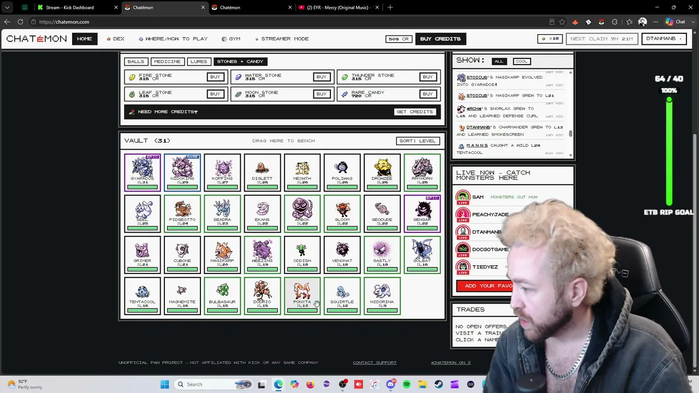This screenshot has width=699, height=393.
Task: Pick the Golbat monster card
Action: [x=422, y=255]
